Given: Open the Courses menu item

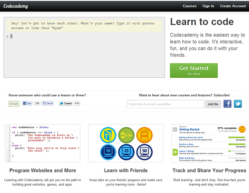Looking at the screenshot, I should pyautogui.click(x=190, y=6).
